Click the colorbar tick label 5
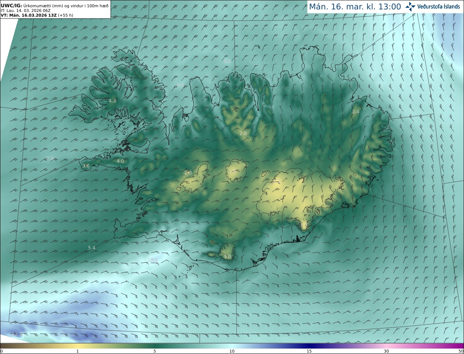464x354 pixels. (x=155, y=351)
